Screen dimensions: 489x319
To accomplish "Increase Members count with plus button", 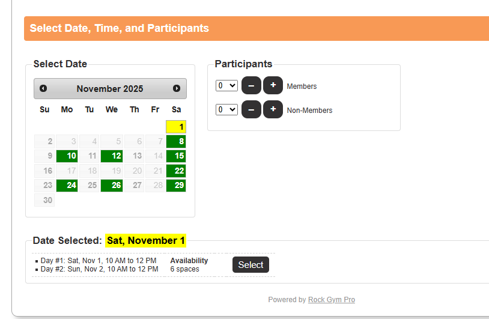I will (x=273, y=86).
